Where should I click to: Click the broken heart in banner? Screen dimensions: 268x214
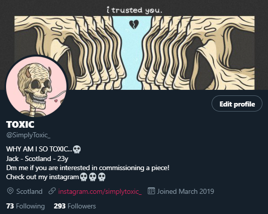point(134,24)
